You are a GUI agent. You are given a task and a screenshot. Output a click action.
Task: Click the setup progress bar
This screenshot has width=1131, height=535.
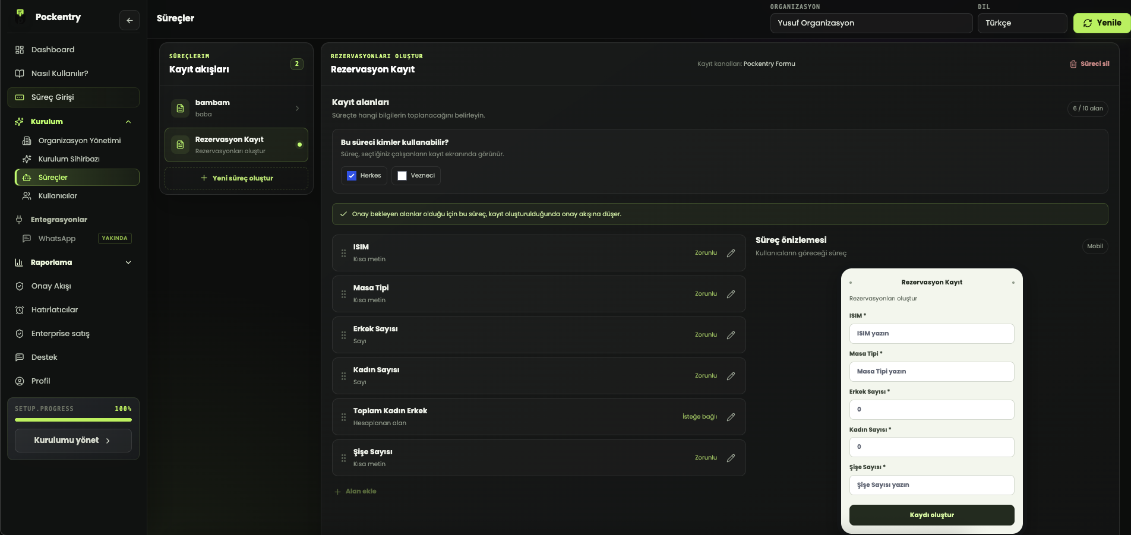coord(73,420)
